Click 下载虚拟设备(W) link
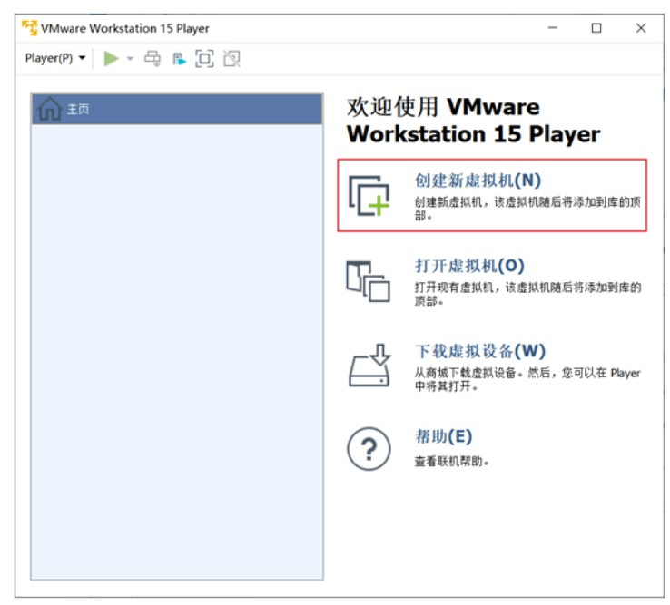 click(x=480, y=351)
